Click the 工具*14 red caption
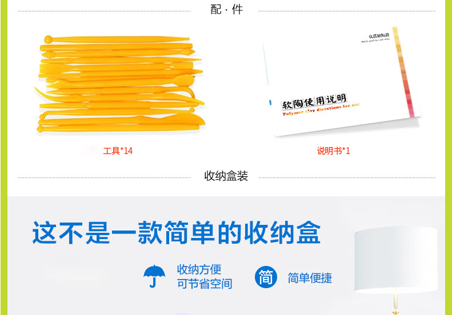This screenshot has height=315, width=452. pyautogui.click(x=118, y=151)
